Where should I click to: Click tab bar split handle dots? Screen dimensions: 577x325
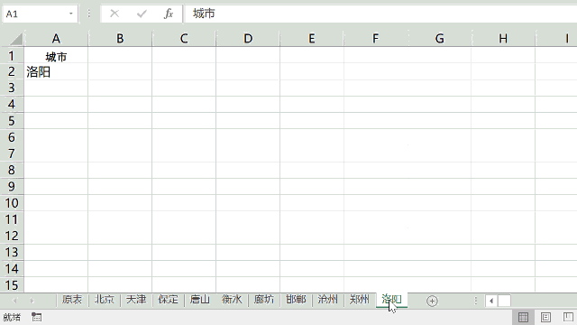coord(475,301)
